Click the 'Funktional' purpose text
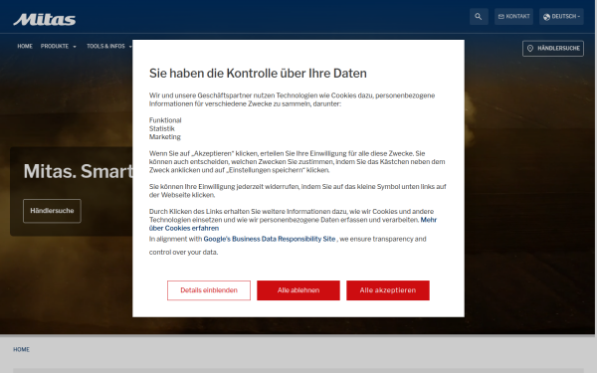 165,120
